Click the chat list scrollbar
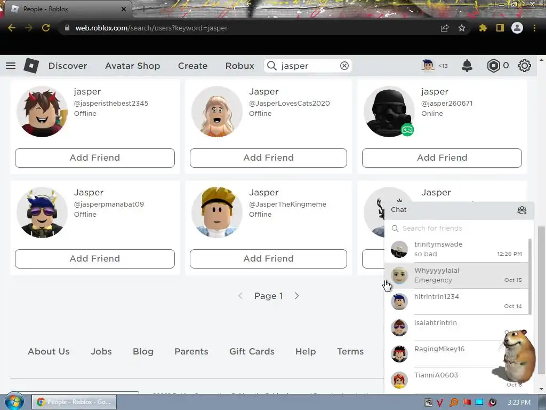 tap(530, 276)
